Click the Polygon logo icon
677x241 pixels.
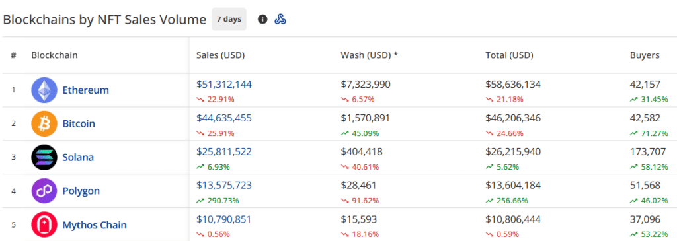pos(44,191)
